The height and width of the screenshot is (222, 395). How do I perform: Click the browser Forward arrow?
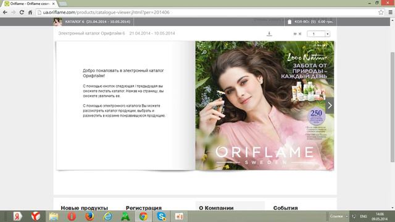coord(14,12)
